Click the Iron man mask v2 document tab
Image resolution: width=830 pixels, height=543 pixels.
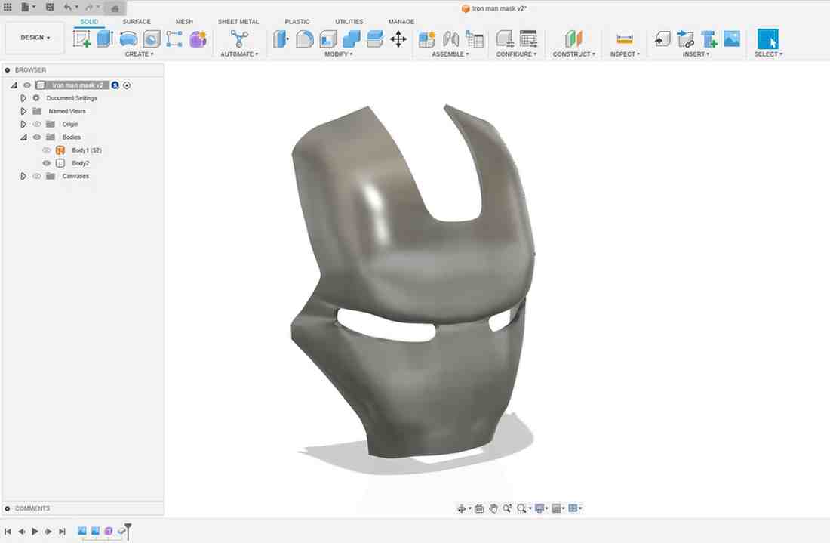[494, 8]
